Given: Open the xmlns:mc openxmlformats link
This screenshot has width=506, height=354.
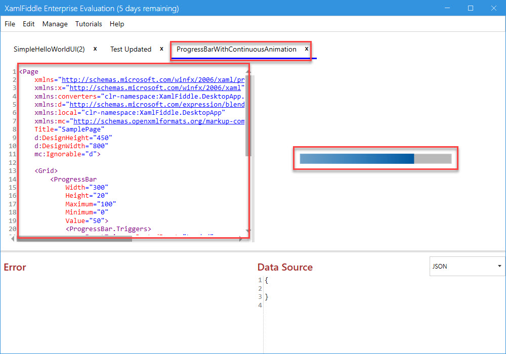Looking at the screenshot, I should tap(159, 121).
